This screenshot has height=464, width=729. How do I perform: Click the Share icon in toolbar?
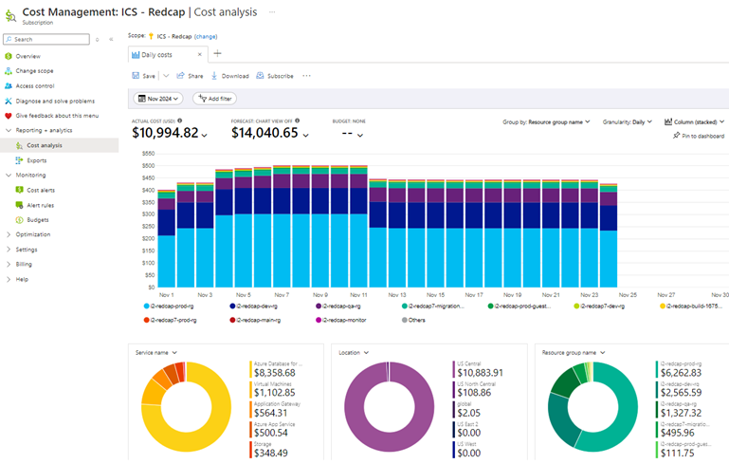click(x=180, y=75)
